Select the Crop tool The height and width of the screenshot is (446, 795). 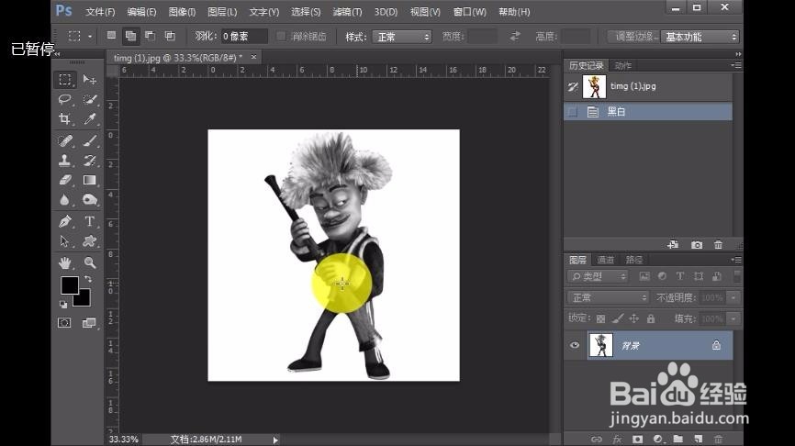tap(64, 118)
